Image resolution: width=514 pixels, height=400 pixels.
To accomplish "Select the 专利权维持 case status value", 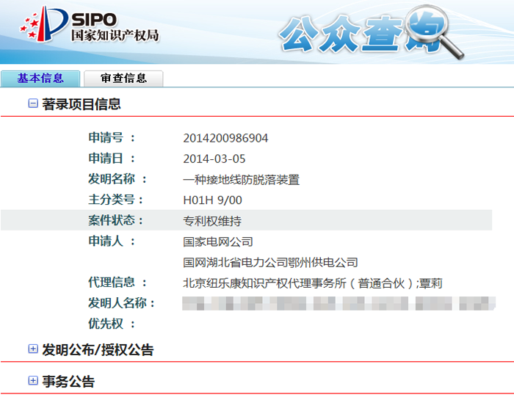I will 212,220.
